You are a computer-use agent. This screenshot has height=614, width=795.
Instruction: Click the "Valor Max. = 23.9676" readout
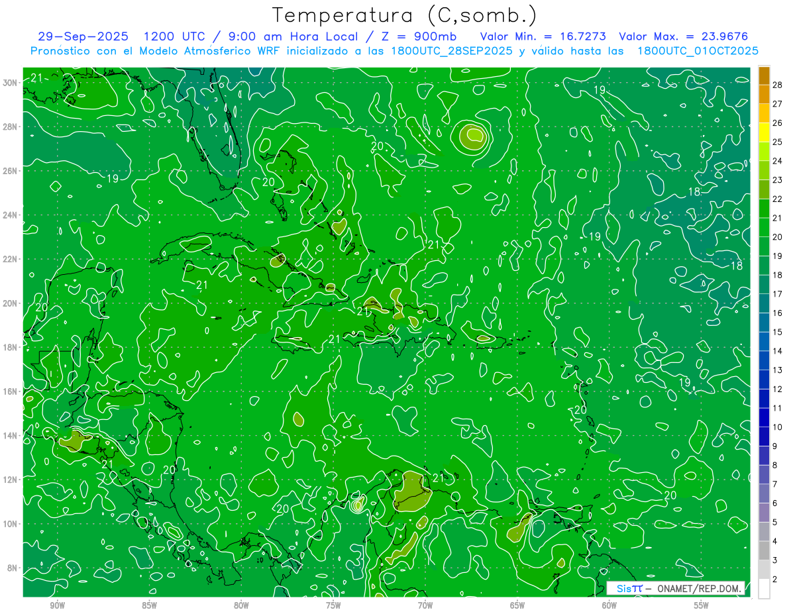pos(683,36)
